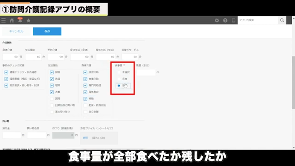Open the notifications bell icon
The image size is (295, 166).
click(x=20, y=20)
